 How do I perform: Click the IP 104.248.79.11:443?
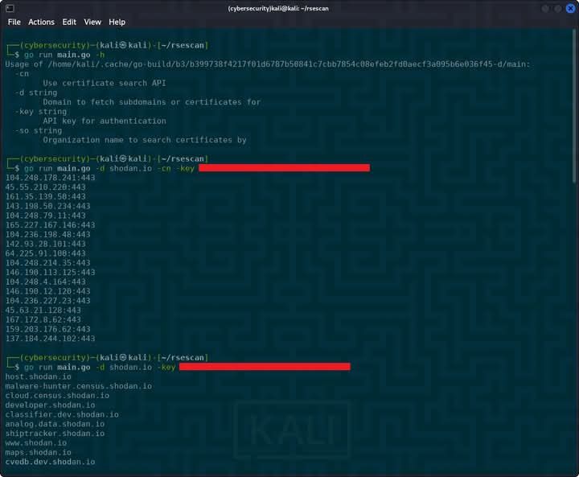pos(45,216)
